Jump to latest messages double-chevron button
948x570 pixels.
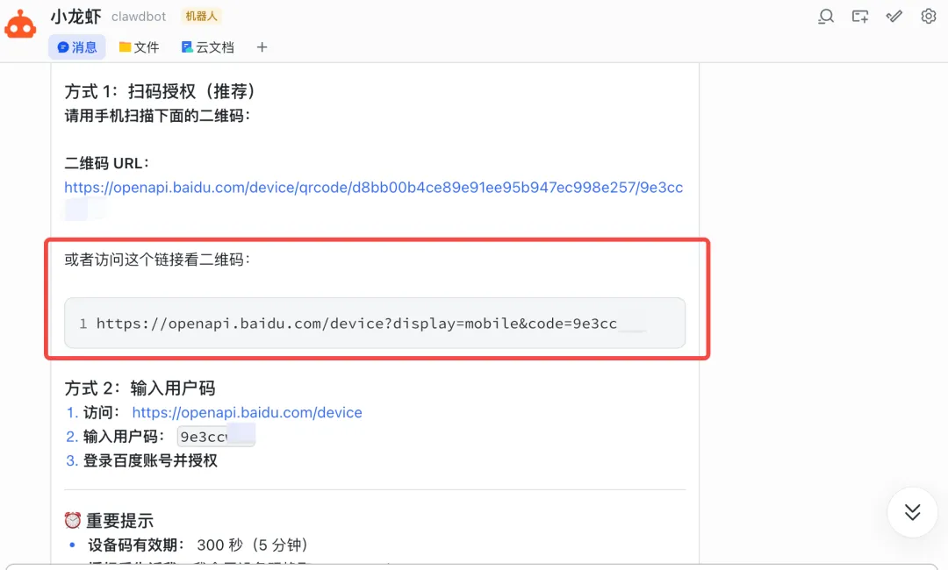912,512
